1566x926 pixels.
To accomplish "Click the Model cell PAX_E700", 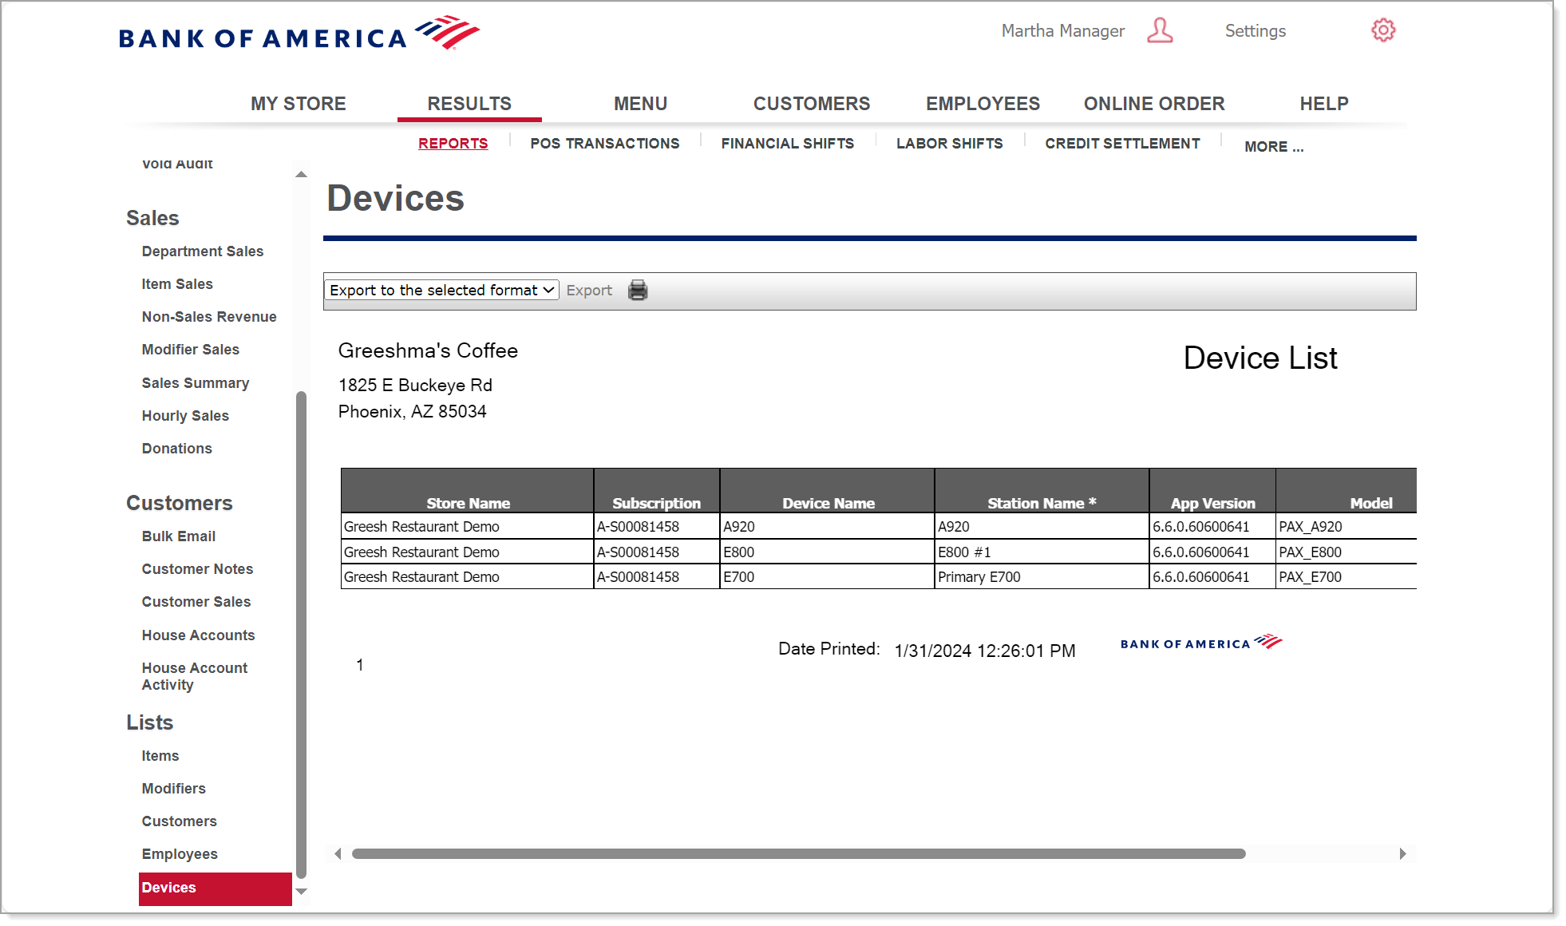I will point(1346,576).
